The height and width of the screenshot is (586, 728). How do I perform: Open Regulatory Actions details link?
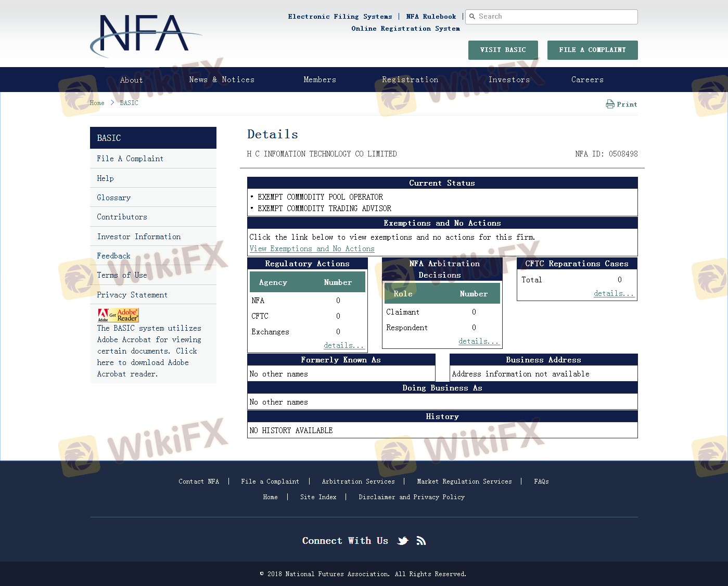point(343,345)
